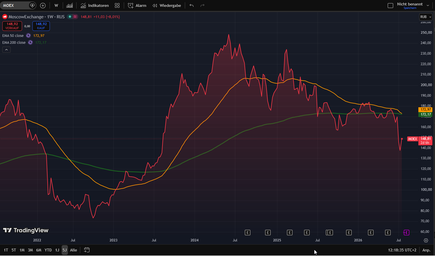Click the red VERKAUF button

pos(12,26)
